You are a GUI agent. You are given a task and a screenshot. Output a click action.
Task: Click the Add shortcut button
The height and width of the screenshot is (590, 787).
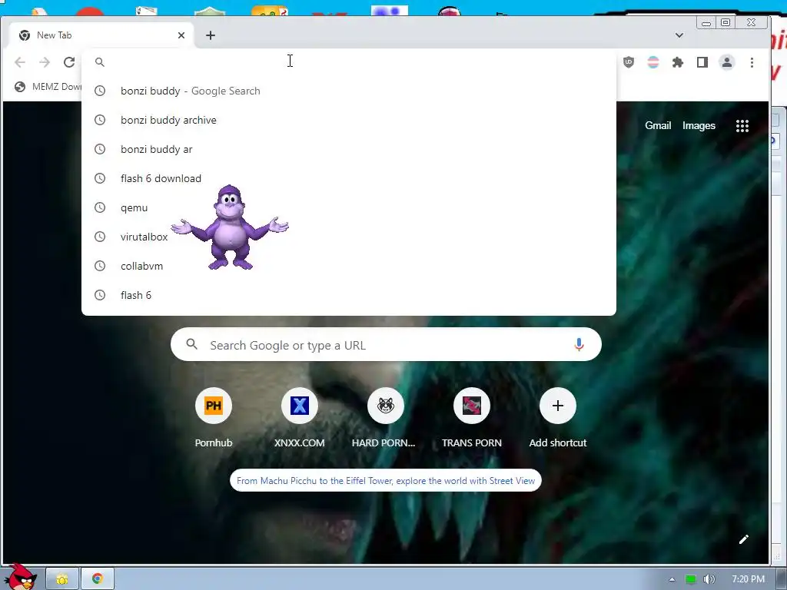coord(558,417)
